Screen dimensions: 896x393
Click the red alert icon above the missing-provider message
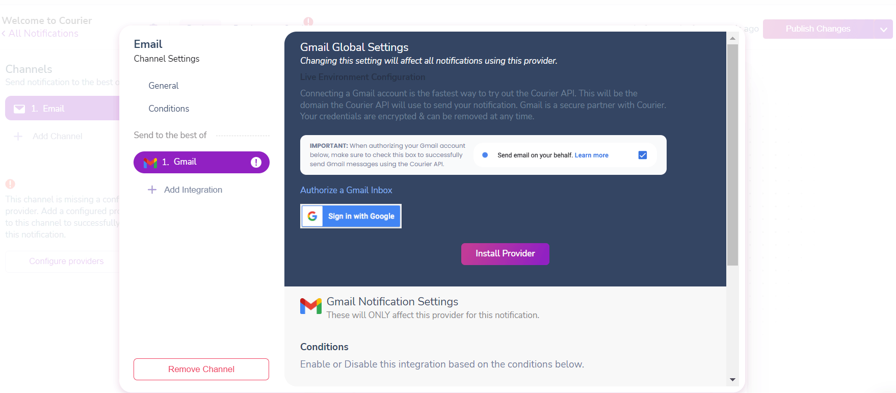pos(10,184)
